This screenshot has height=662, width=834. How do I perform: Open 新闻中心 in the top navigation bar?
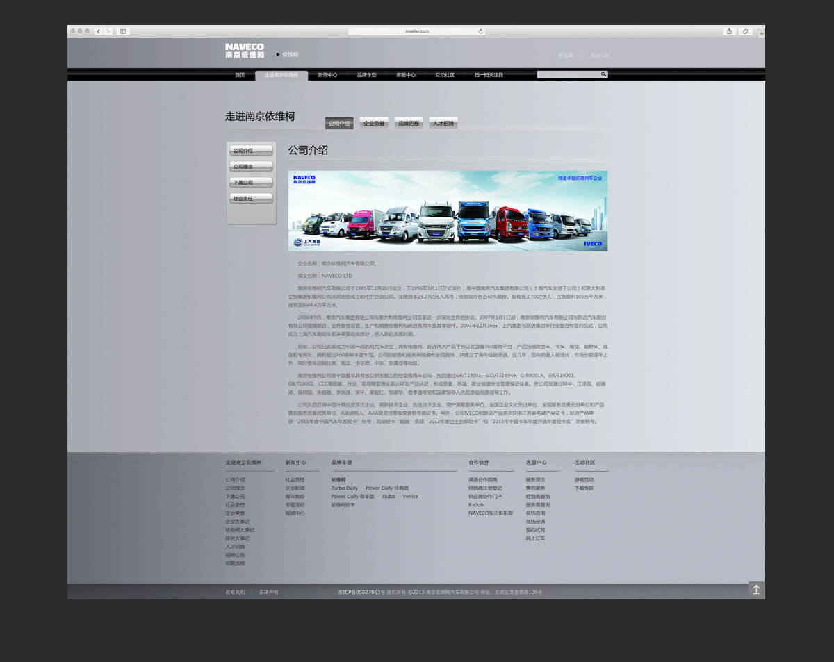pos(327,75)
